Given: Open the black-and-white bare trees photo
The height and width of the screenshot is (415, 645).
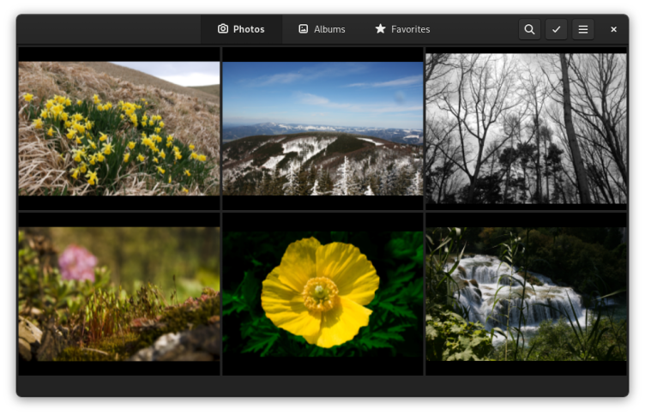Looking at the screenshot, I should [x=526, y=128].
